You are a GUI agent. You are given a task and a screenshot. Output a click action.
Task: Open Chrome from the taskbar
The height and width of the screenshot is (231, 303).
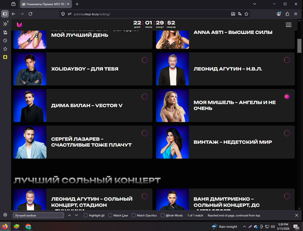(28, 227)
